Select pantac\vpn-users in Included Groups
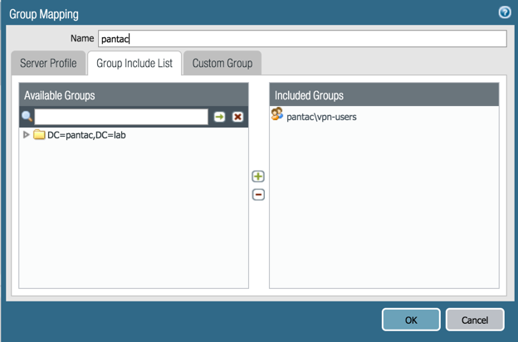Image resolution: width=518 pixels, height=342 pixels. click(321, 117)
